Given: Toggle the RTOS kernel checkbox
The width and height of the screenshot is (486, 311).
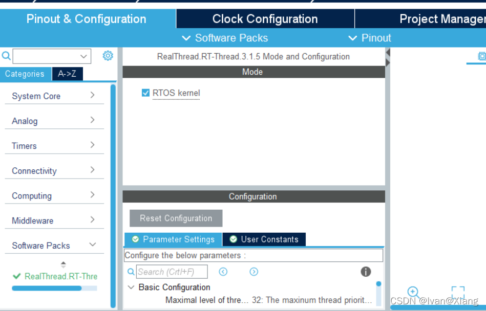Looking at the screenshot, I should pyautogui.click(x=145, y=93).
